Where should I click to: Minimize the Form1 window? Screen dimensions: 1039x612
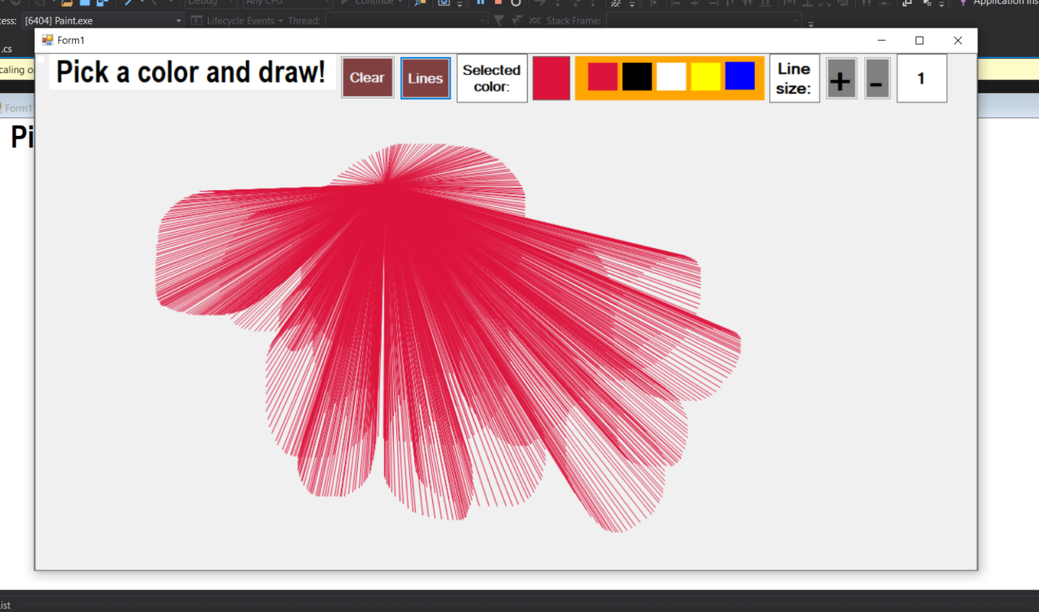point(881,41)
